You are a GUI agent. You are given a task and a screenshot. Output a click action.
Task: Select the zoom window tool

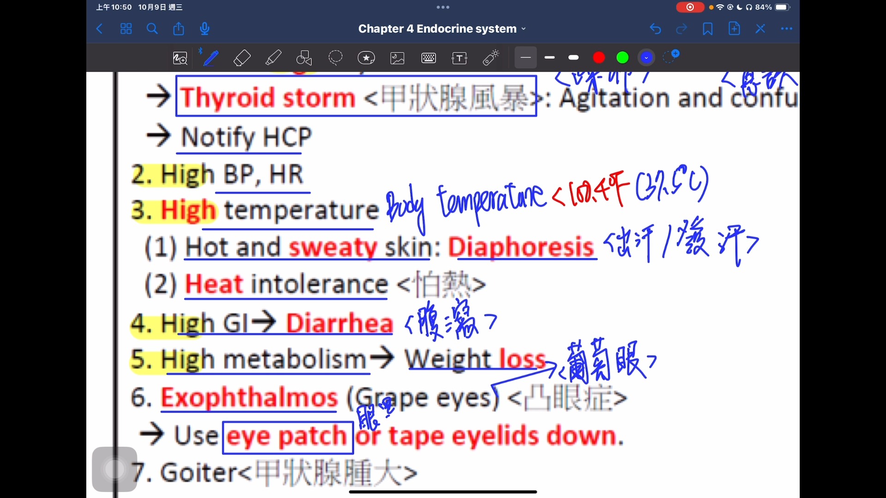180,58
